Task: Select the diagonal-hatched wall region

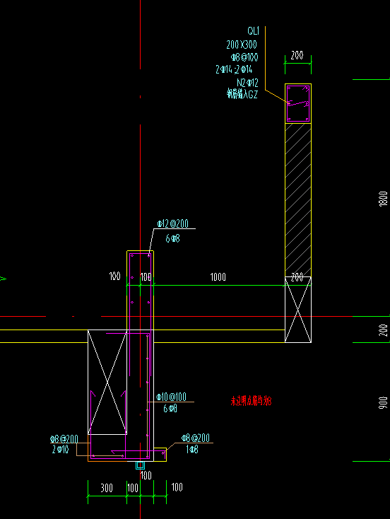Action: (x=298, y=200)
